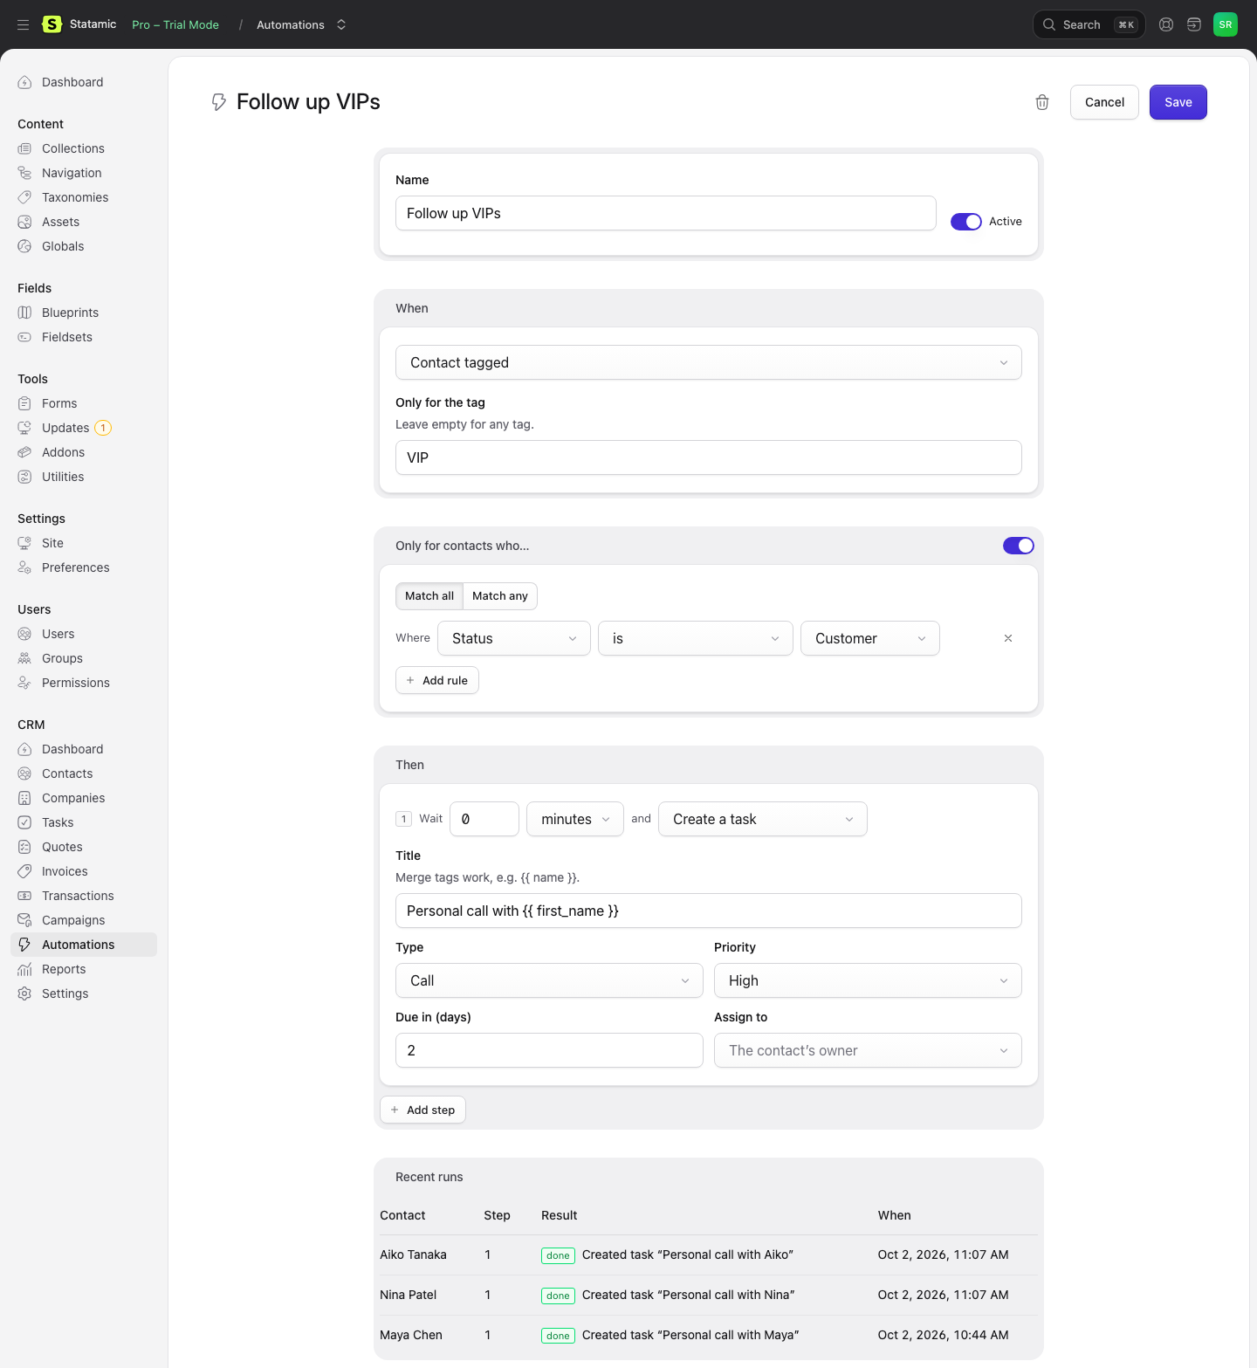Click the Assets sidebar icon
Viewport: 1257px width, 1368px height.
24,222
